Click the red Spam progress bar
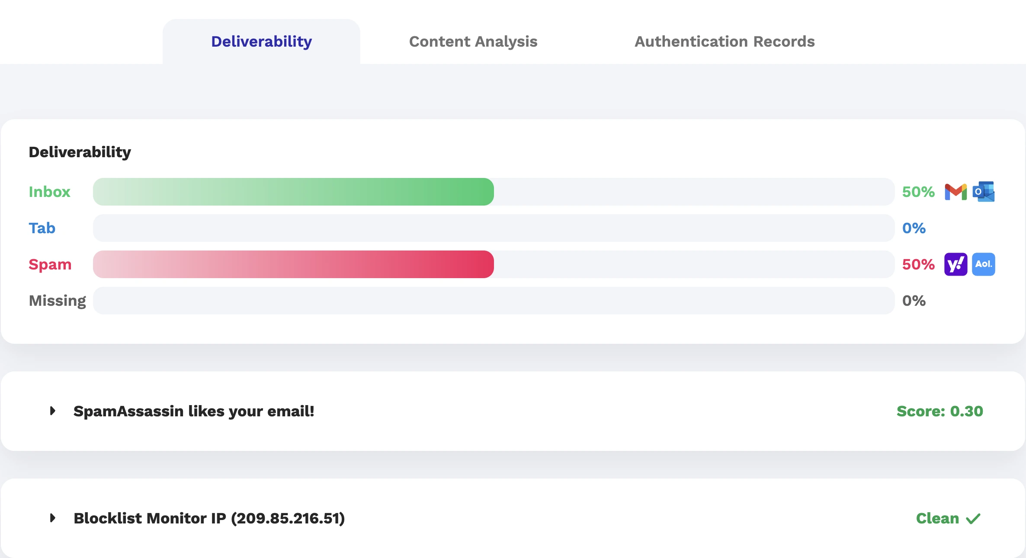The width and height of the screenshot is (1026, 558). pos(293,264)
